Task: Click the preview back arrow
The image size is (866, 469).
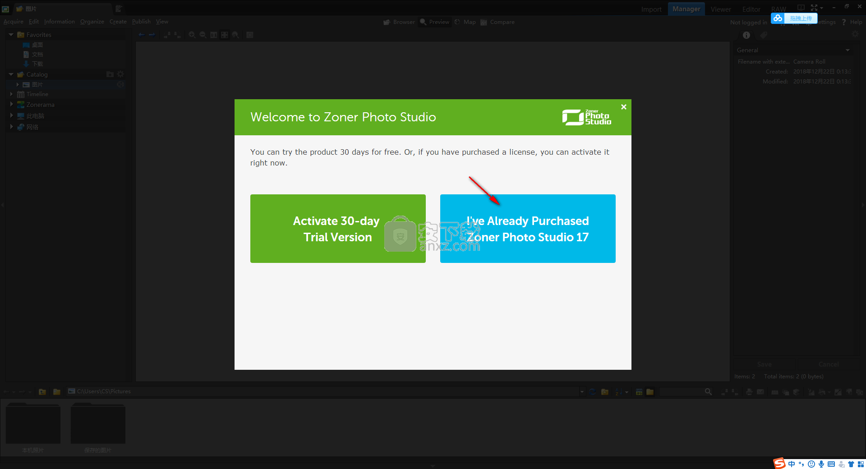Action: [x=142, y=35]
